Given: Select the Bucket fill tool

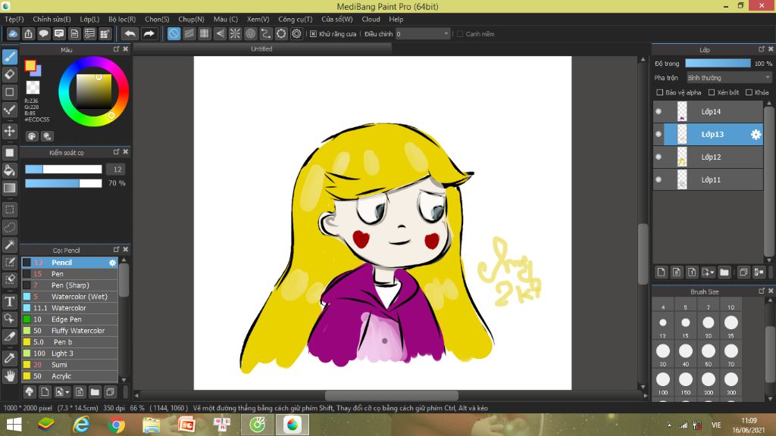Looking at the screenshot, I should tap(10, 170).
